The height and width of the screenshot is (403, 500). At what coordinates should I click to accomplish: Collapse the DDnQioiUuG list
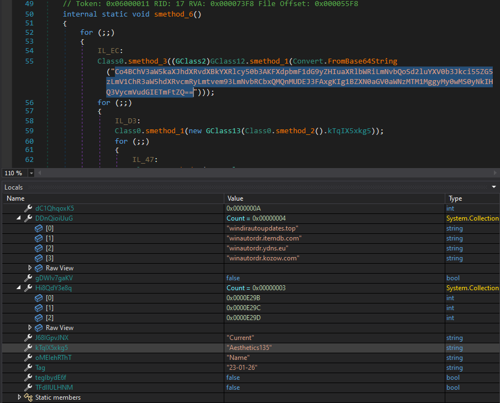[x=18, y=218]
